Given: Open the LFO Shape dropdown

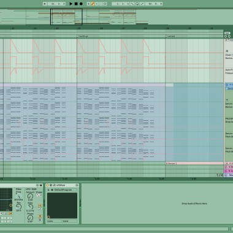Looking at the screenshot, I should coord(39,196).
